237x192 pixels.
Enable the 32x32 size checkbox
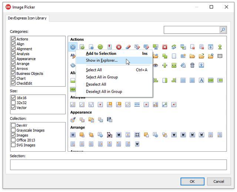tap(13, 103)
